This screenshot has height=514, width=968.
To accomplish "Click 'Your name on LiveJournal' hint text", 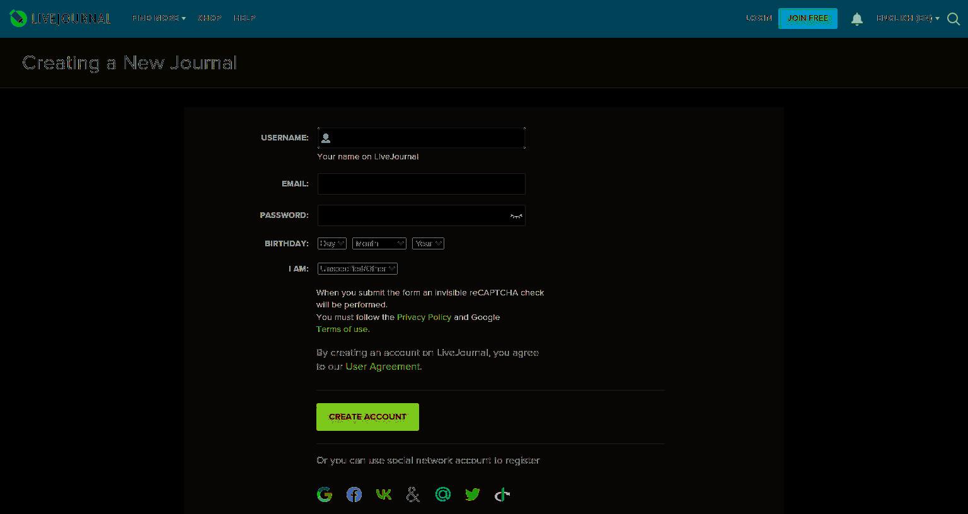I will pyautogui.click(x=368, y=156).
